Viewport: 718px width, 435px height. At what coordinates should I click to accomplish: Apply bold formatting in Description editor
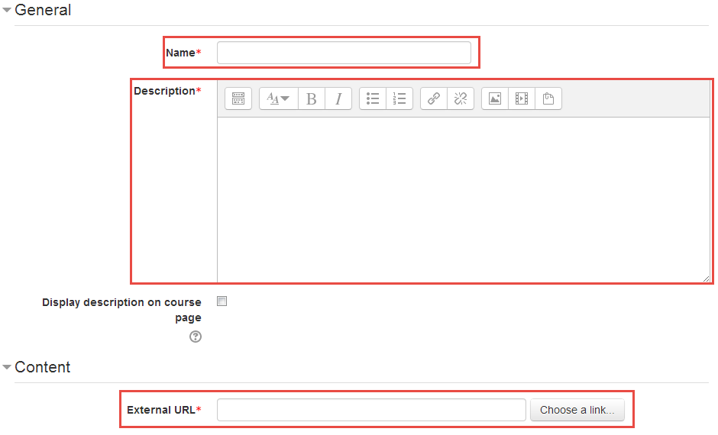point(312,98)
